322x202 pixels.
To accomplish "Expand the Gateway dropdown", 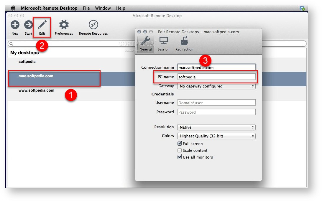I will pyautogui.click(x=216, y=86).
